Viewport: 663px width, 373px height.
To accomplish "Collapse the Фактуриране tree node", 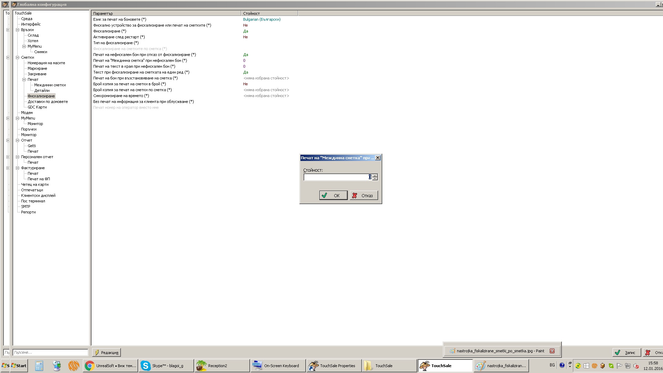I will [x=17, y=168].
